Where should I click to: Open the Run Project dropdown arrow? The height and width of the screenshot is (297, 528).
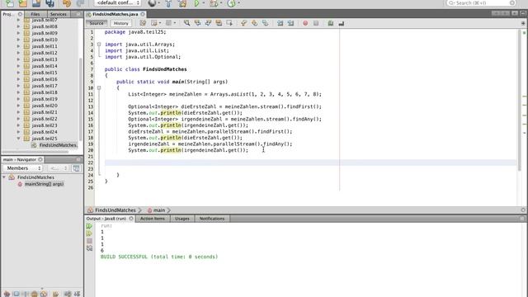204,3
